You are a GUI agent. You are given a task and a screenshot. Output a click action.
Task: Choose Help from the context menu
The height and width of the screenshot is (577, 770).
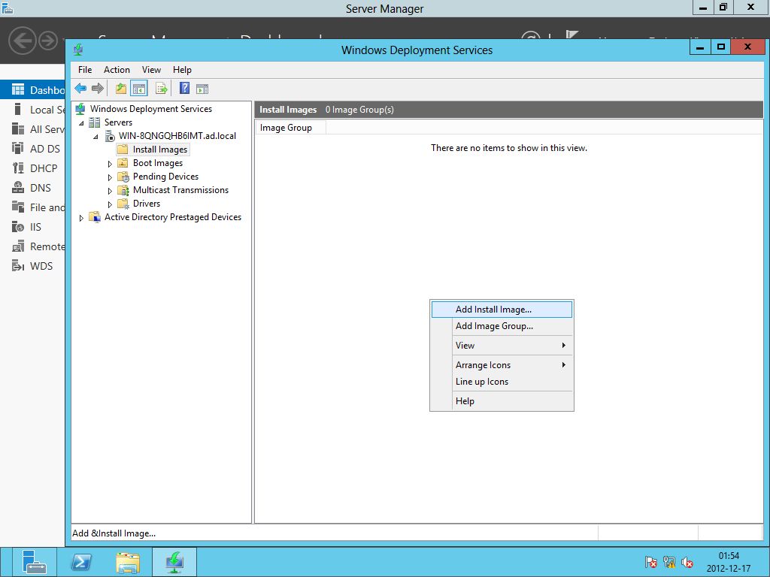click(x=502, y=401)
